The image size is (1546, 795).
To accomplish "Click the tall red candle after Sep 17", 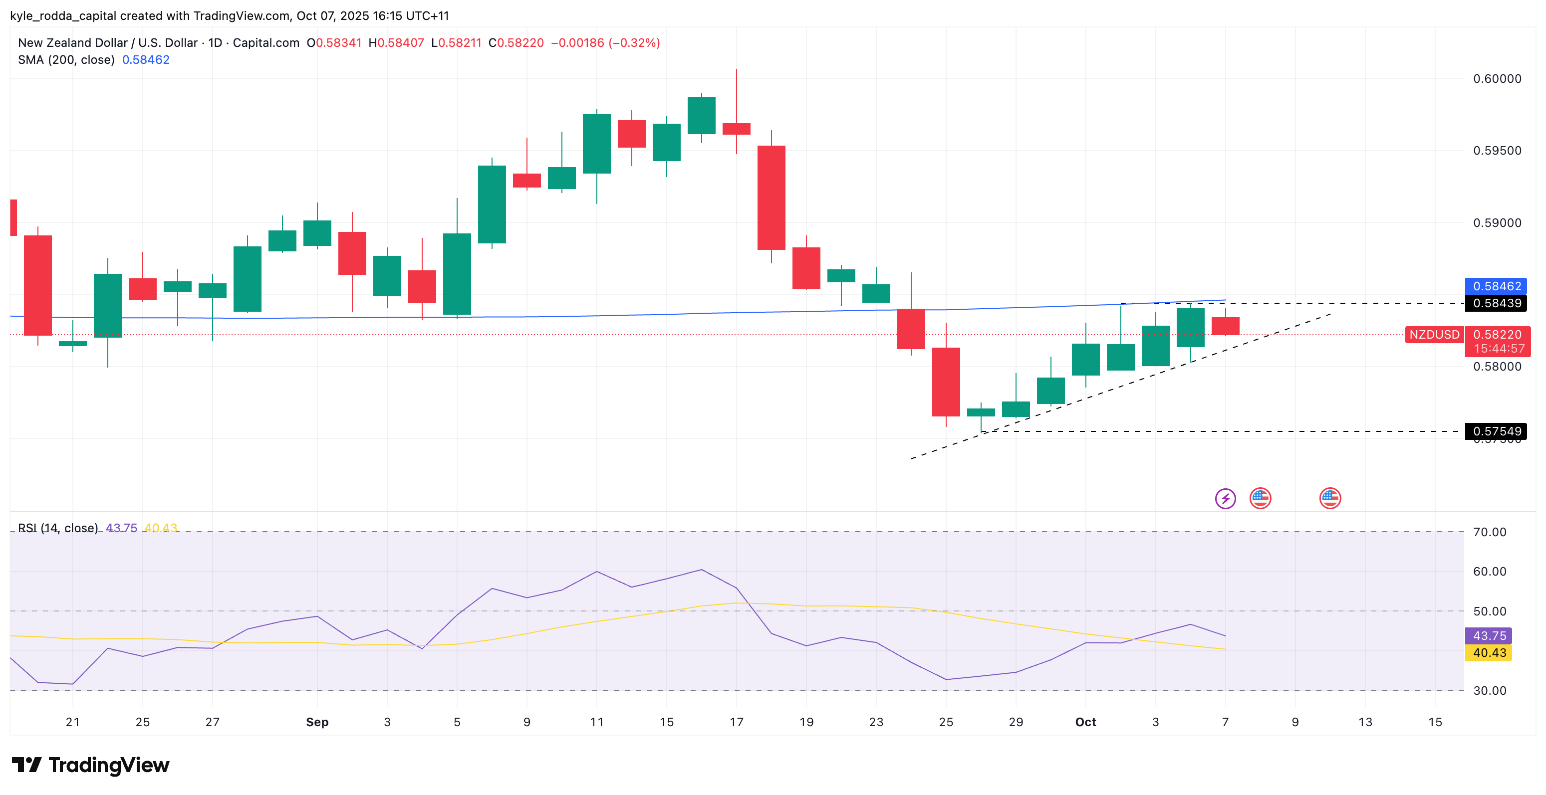I will coord(771,198).
